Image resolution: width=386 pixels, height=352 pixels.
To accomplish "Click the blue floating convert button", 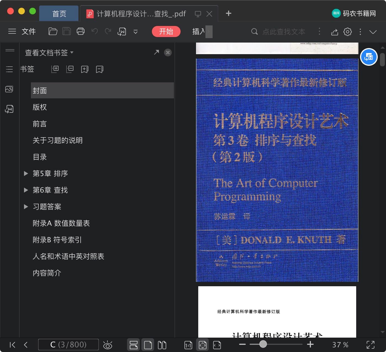I will pos(369,57).
